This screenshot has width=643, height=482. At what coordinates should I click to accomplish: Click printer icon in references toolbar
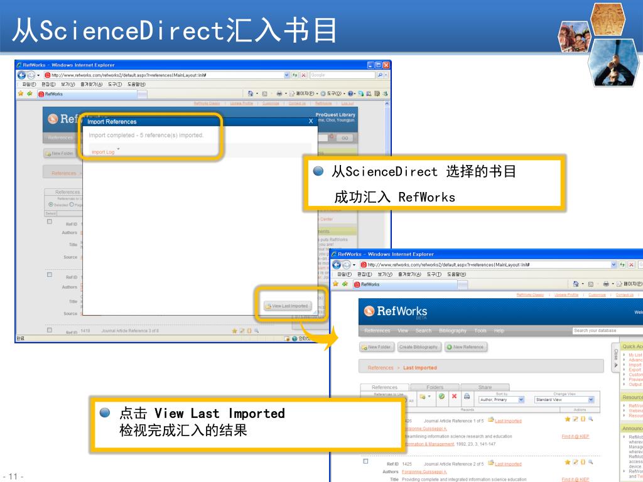pos(467,397)
